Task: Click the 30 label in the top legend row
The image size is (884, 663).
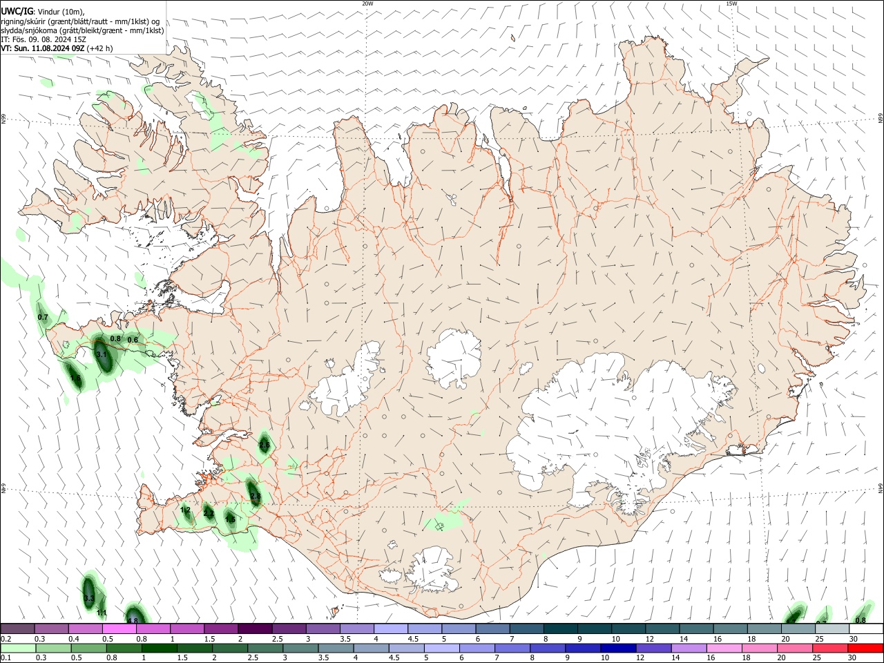Action: [853, 639]
